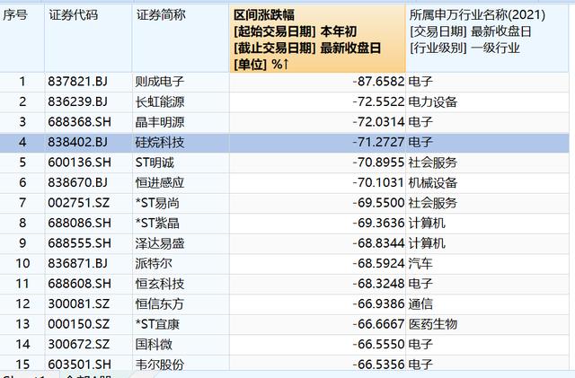Select stock code 836871.BJ
The height and width of the screenshot is (378, 575).
click(x=78, y=263)
